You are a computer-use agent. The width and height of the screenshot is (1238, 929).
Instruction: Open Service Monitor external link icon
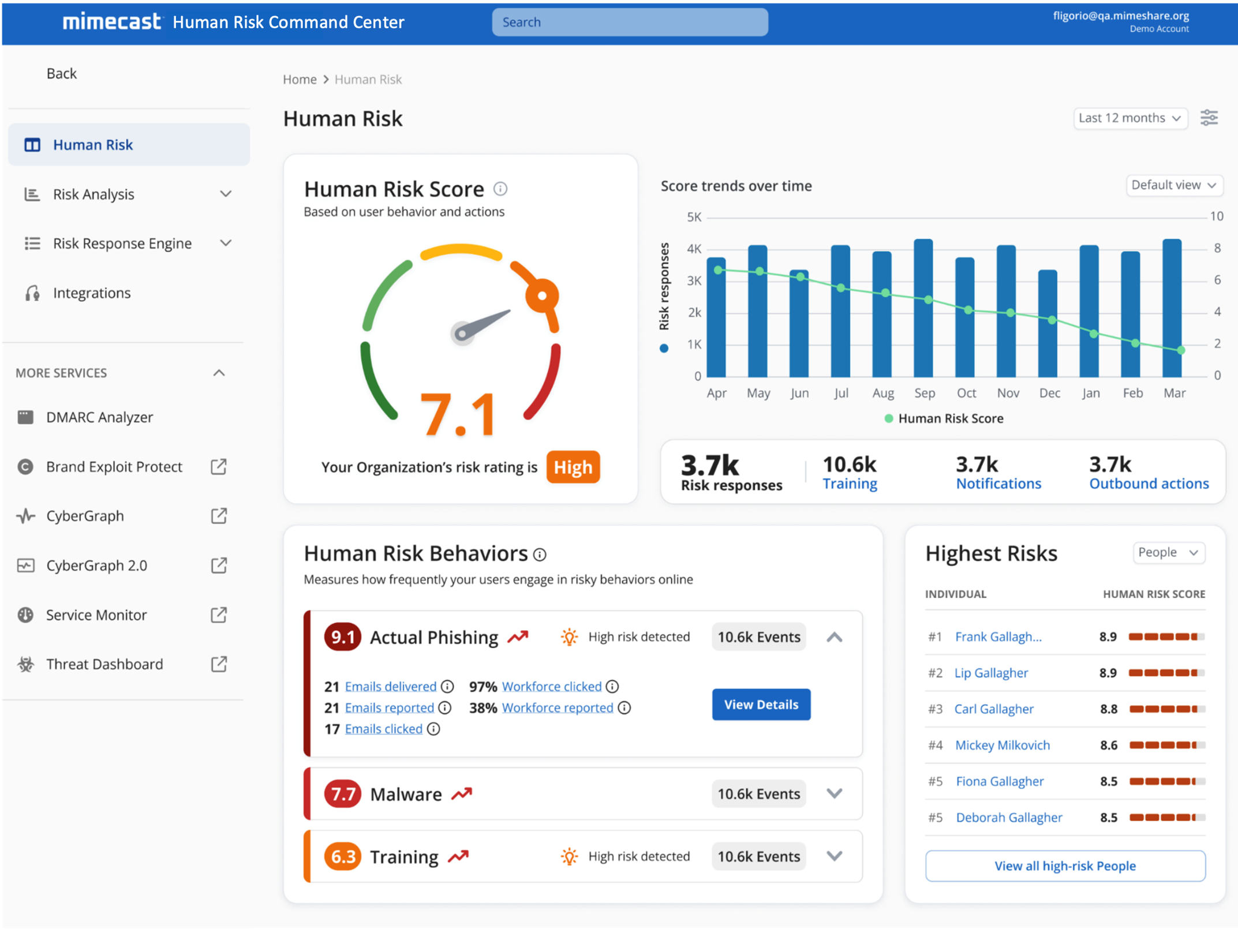coord(219,615)
